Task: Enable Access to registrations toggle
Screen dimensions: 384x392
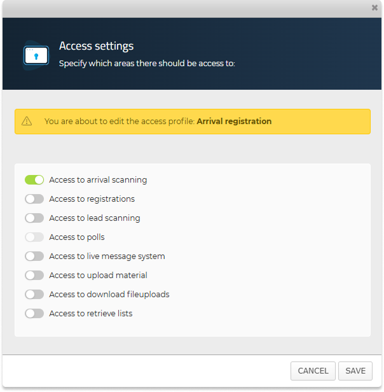Action: point(34,199)
